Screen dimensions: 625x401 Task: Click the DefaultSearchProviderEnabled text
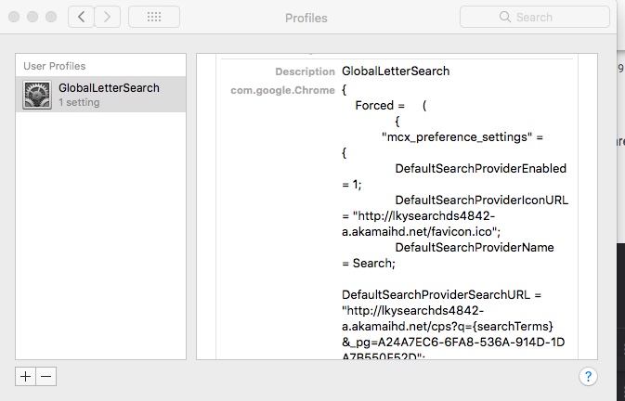click(x=481, y=168)
